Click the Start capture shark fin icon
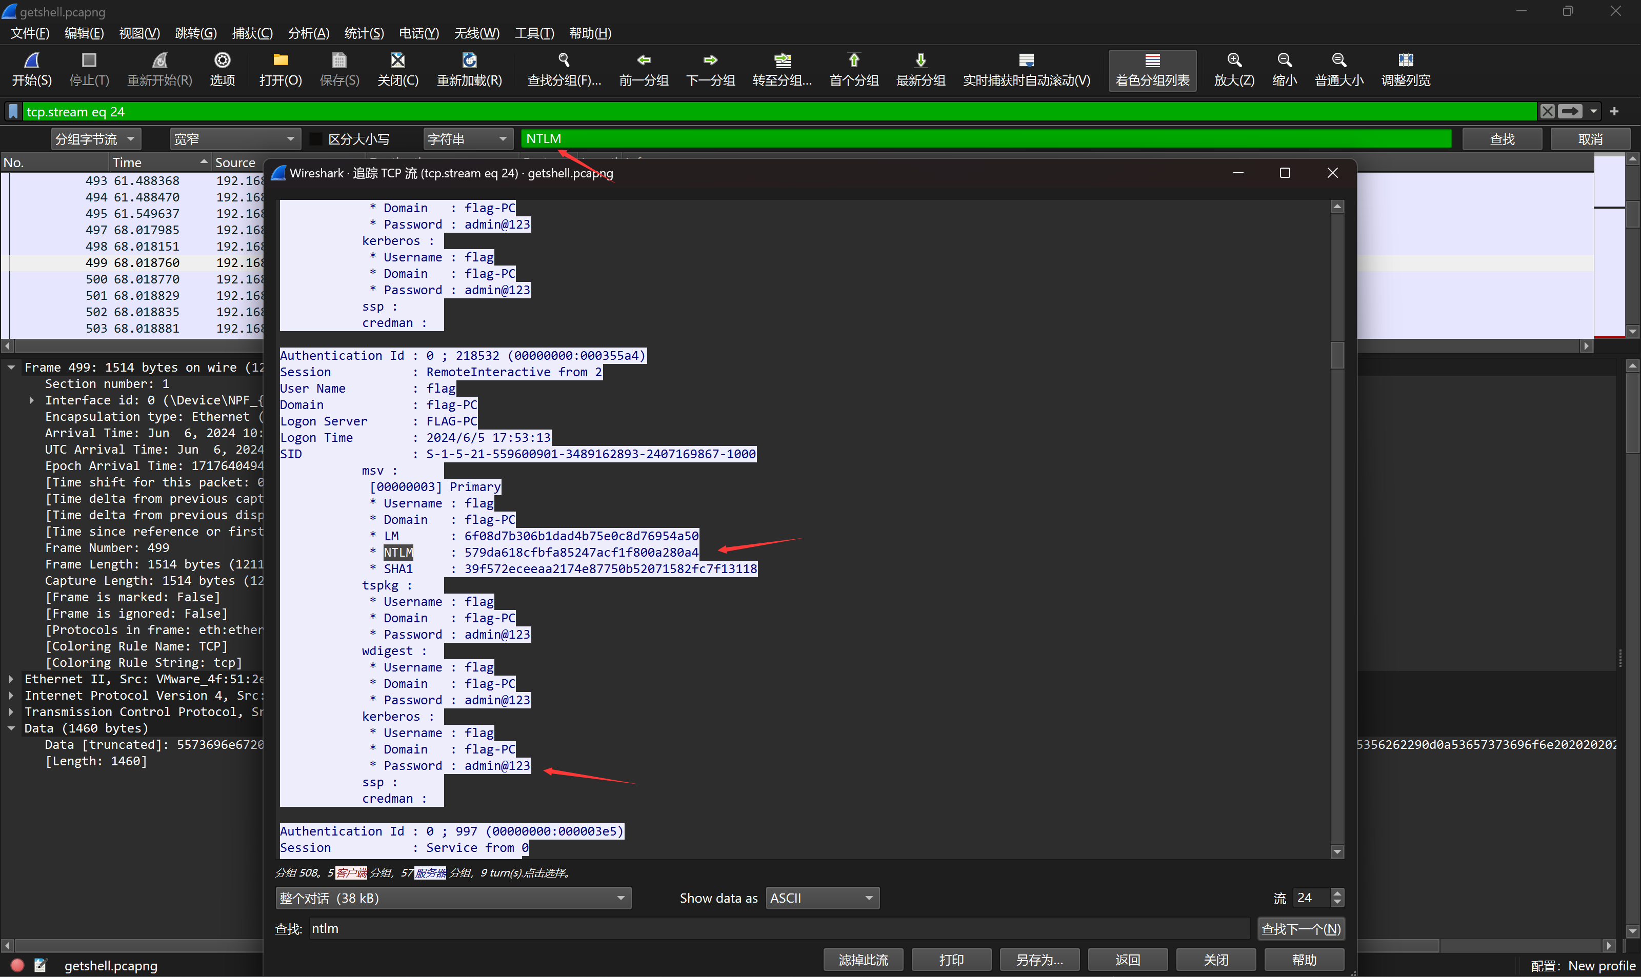Image resolution: width=1641 pixels, height=977 pixels. coord(32,60)
